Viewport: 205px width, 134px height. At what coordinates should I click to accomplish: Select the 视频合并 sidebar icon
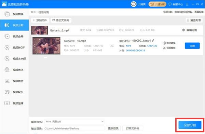click(x=7, y=36)
